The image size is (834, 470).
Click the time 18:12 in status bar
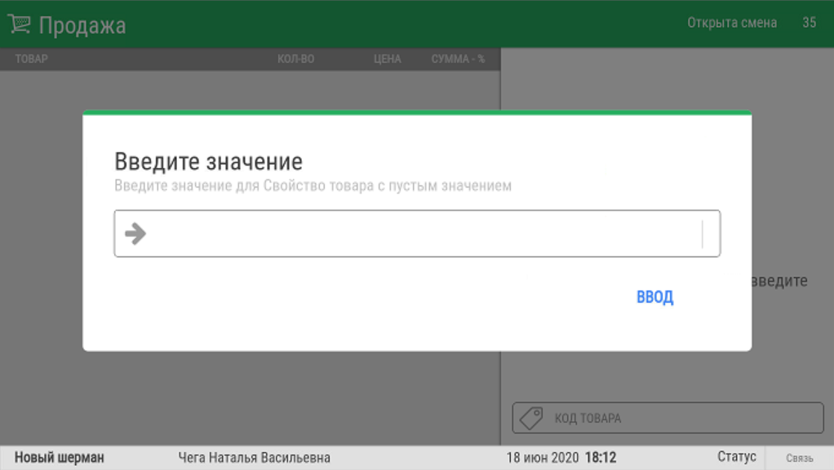point(601,457)
